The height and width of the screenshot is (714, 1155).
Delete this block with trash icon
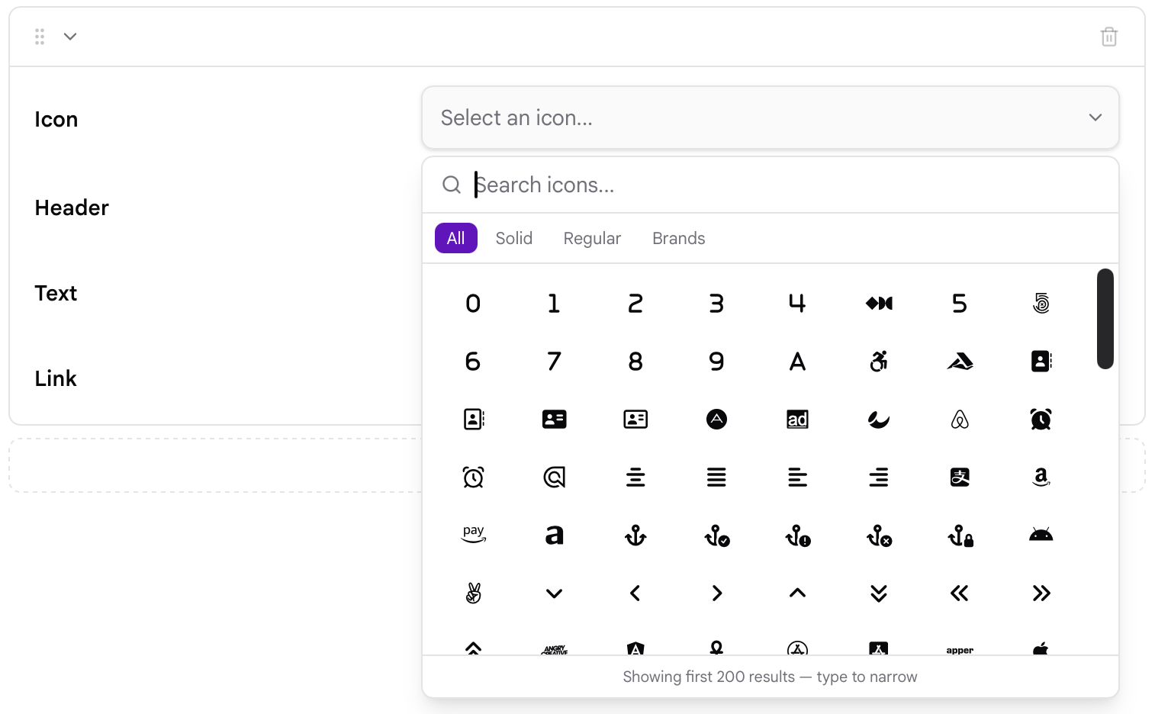pyautogui.click(x=1109, y=37)
